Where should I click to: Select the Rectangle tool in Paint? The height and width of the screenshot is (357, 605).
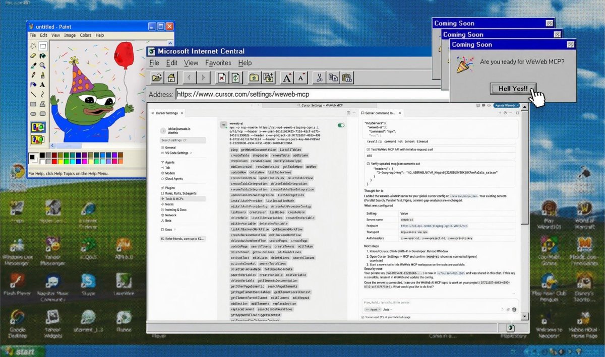click(33, 104)
